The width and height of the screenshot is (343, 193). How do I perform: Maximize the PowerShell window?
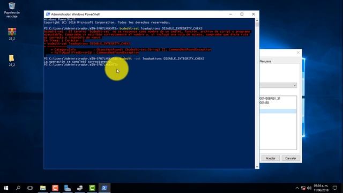pyautogui.click(x=242, y=14)
